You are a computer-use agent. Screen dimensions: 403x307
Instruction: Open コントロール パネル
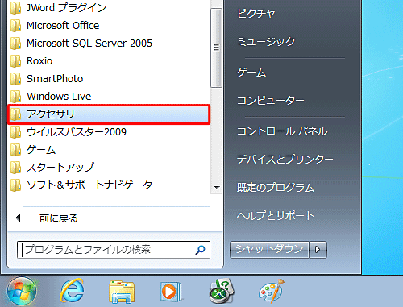tap(282, 131)
